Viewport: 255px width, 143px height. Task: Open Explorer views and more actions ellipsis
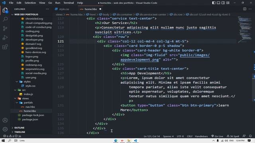[x=47, y=9]
